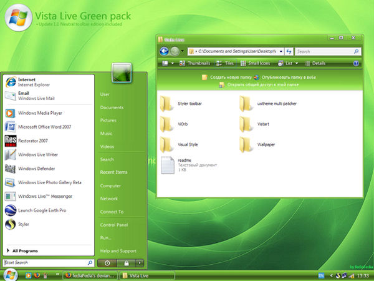Launch Windows Live Mail email entry
The image size is (374, 281).
[x=49, y=96]
